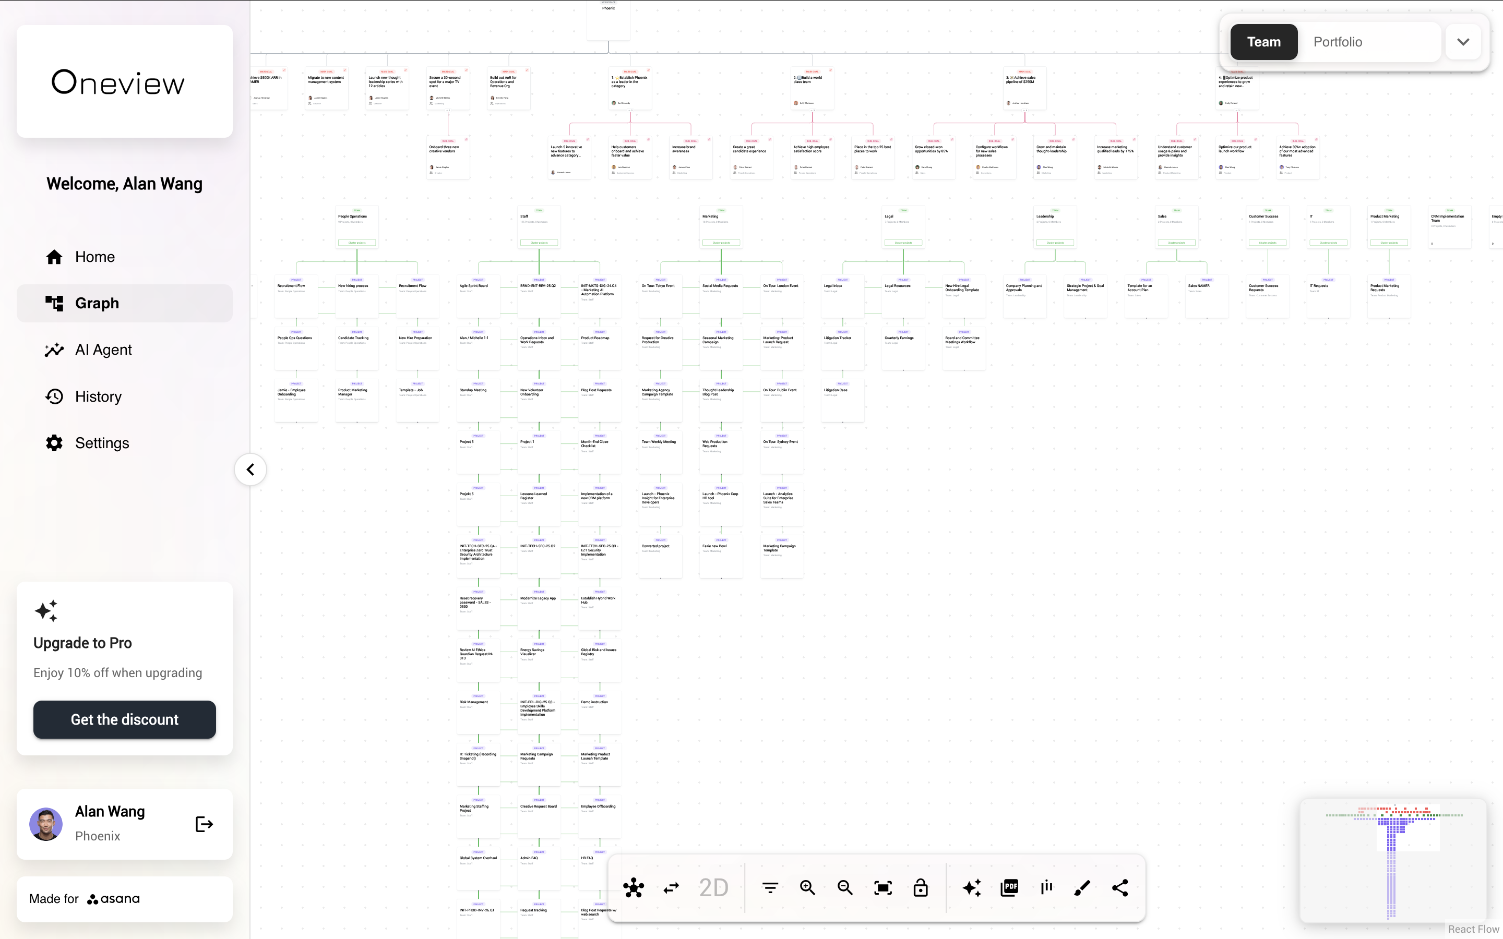The height and width of the screenshot is (939, 1503).
Task: Export the graph as PDF
Action: point(1009,887)
